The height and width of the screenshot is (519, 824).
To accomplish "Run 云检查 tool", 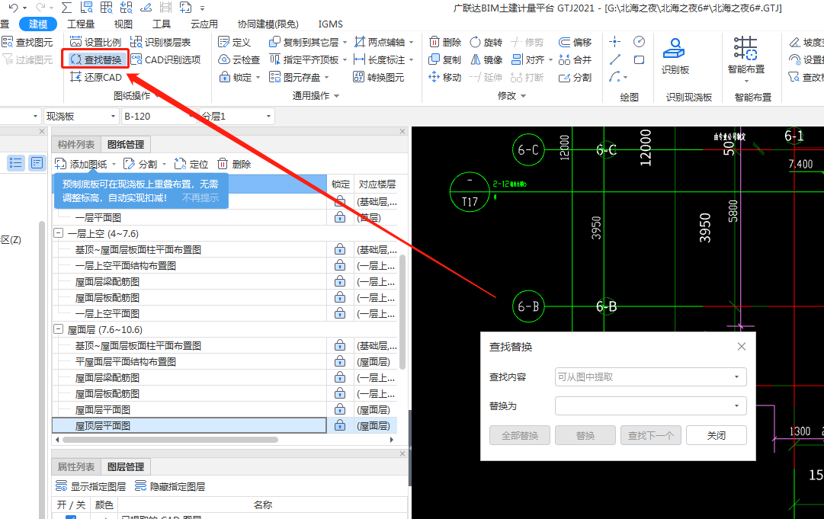I will click(x=239, y=59).
